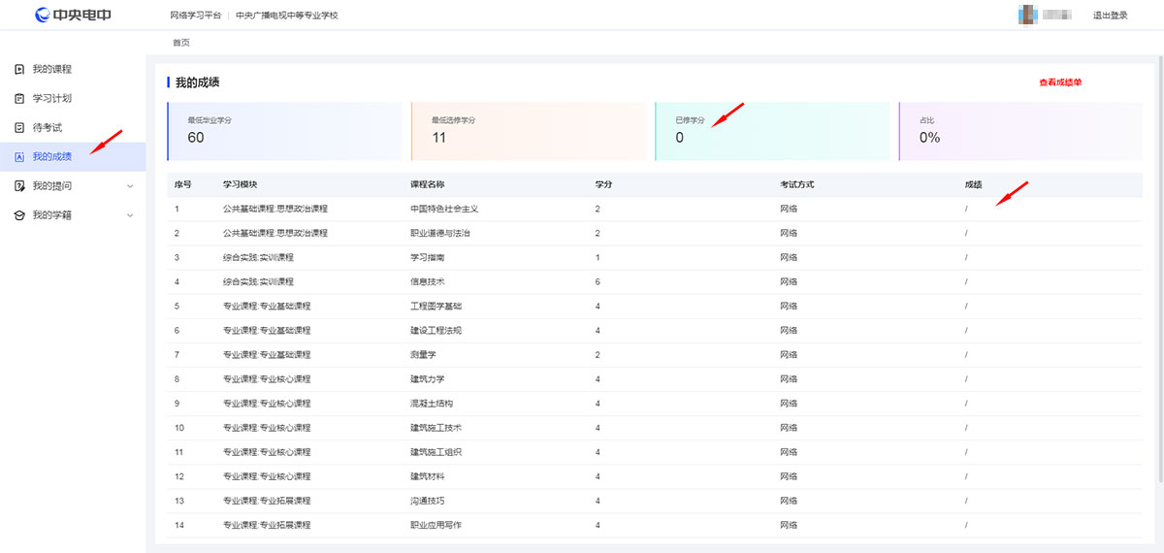Click the 成绩 column header

point(973,184)
